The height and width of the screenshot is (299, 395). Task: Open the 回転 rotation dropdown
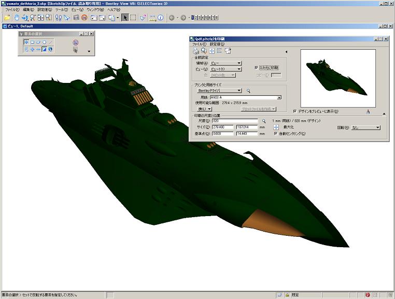tap(365, 127)
